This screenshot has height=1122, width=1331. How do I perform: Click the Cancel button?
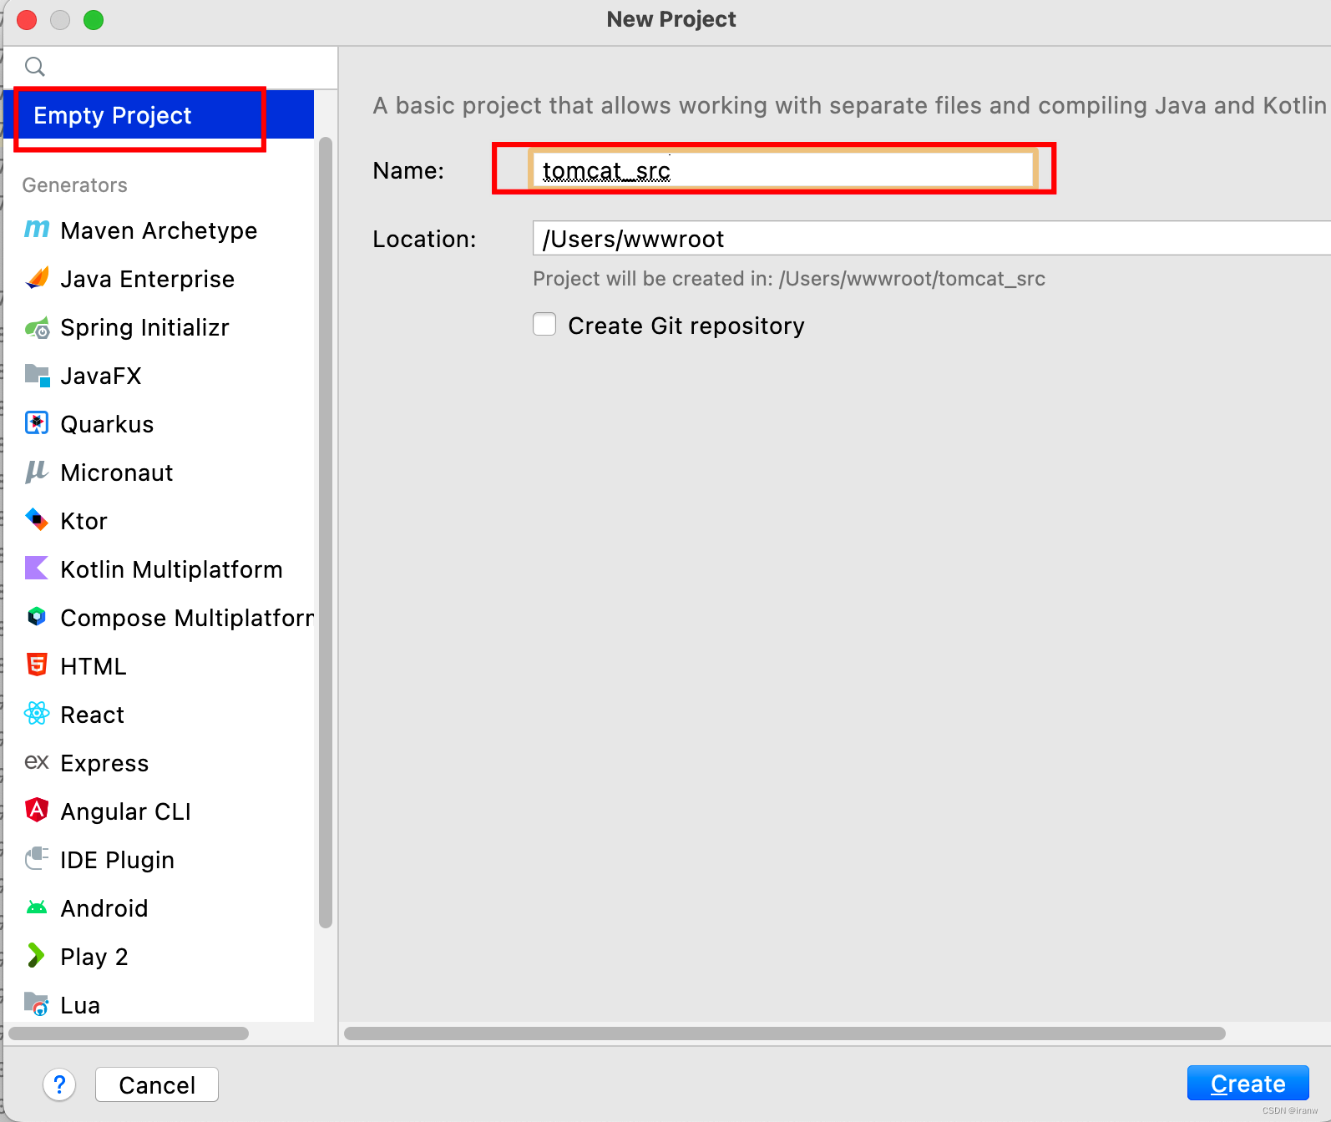157,1084
